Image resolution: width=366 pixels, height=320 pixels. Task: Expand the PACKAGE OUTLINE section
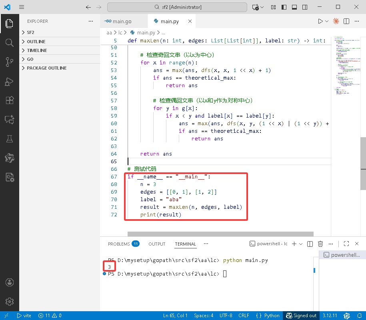pos(60,68)
